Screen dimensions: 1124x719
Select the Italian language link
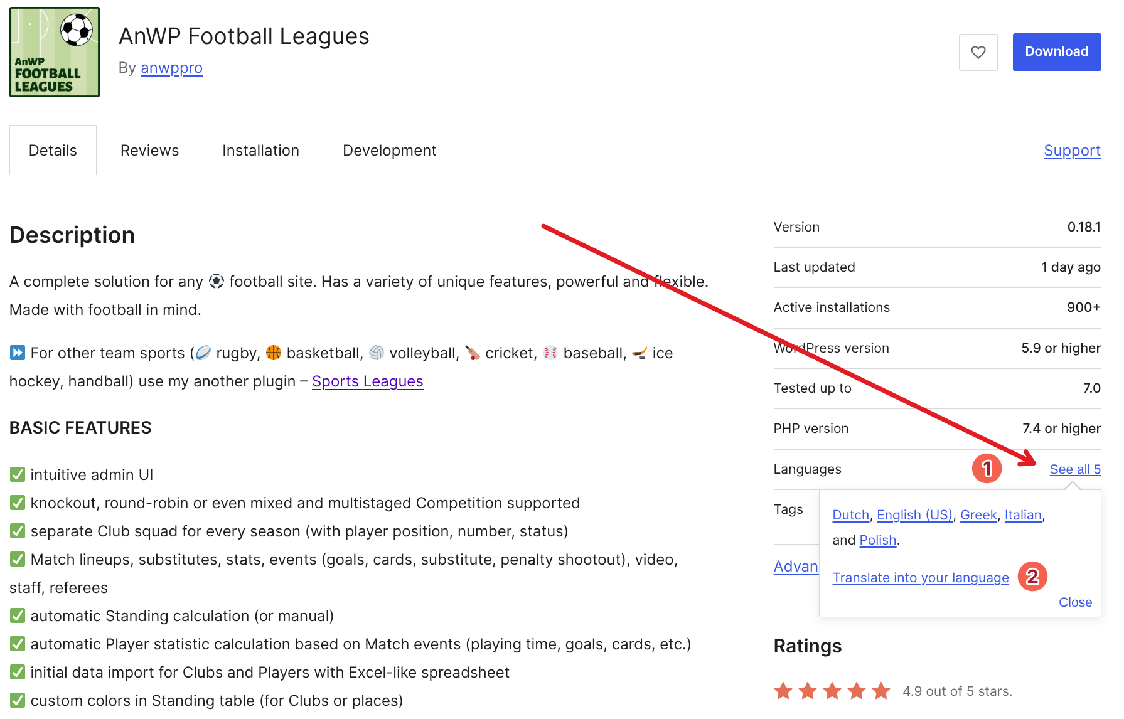tap(1023, 515)
